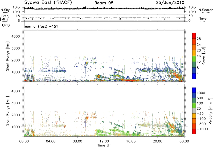
Task: Click the "-500" label on Velocity colorbar
Action: point(201,124)
